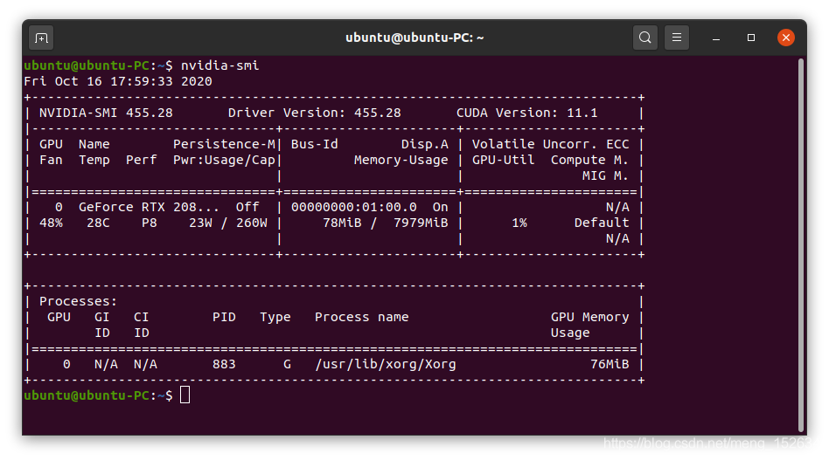Screen dimensions: 829x460
Task: Click the 78MiB memory usage value
Action: 342,223
